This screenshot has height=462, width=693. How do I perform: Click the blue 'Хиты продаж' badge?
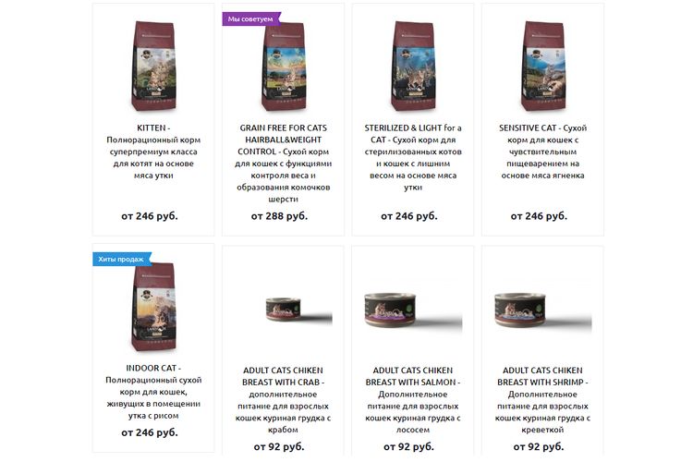[122, 259]
